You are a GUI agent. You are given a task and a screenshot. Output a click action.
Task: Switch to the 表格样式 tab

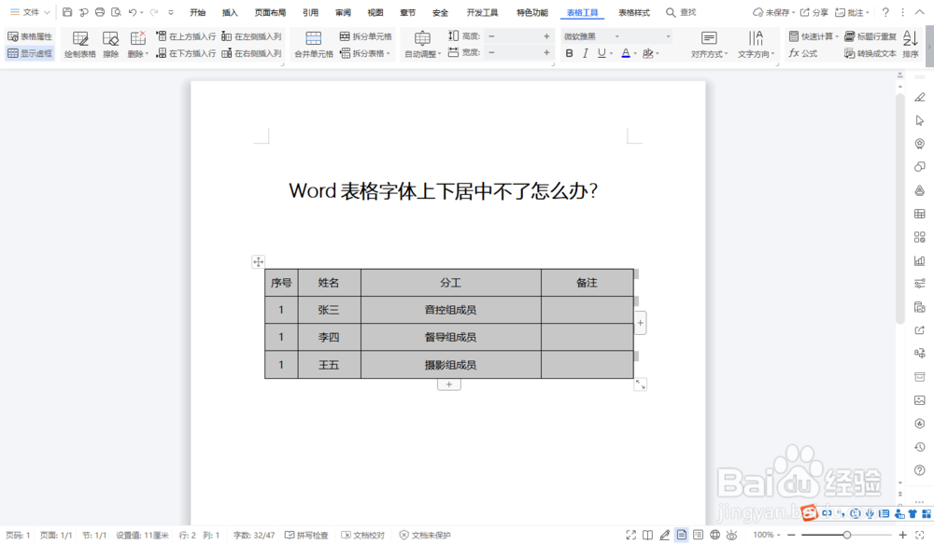635,13
